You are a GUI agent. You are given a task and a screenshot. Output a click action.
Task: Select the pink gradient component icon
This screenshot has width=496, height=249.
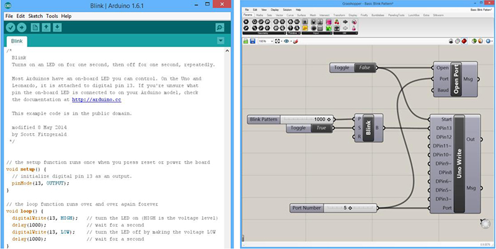329,22
